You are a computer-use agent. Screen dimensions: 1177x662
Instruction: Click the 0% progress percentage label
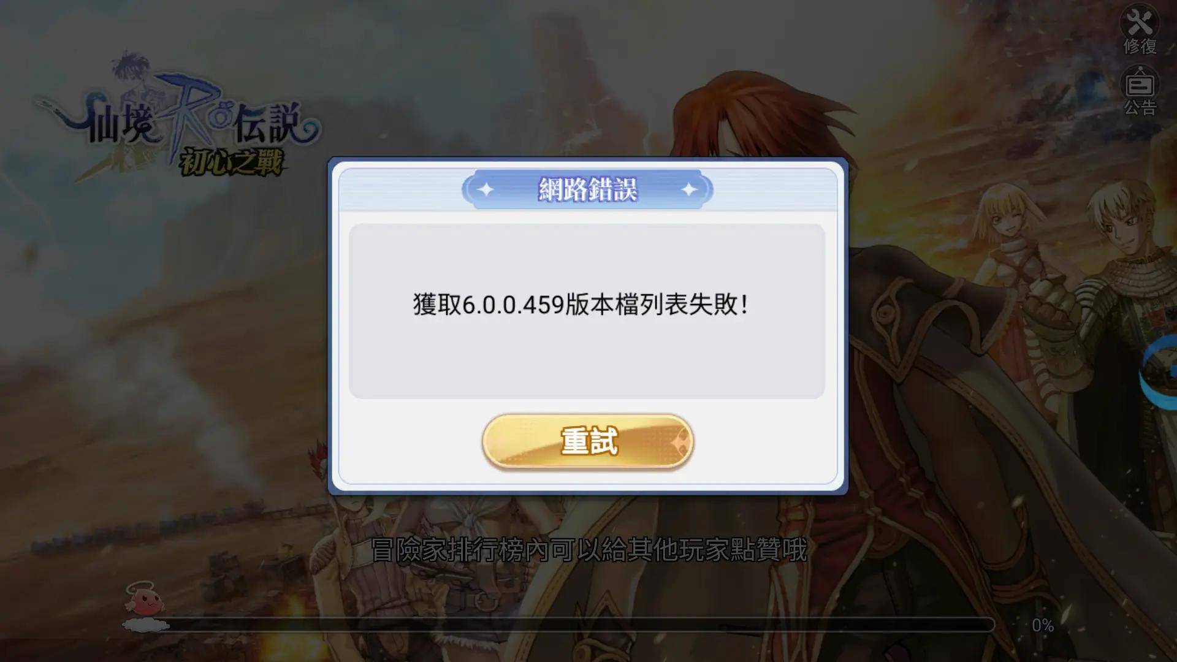[1043, 625]
